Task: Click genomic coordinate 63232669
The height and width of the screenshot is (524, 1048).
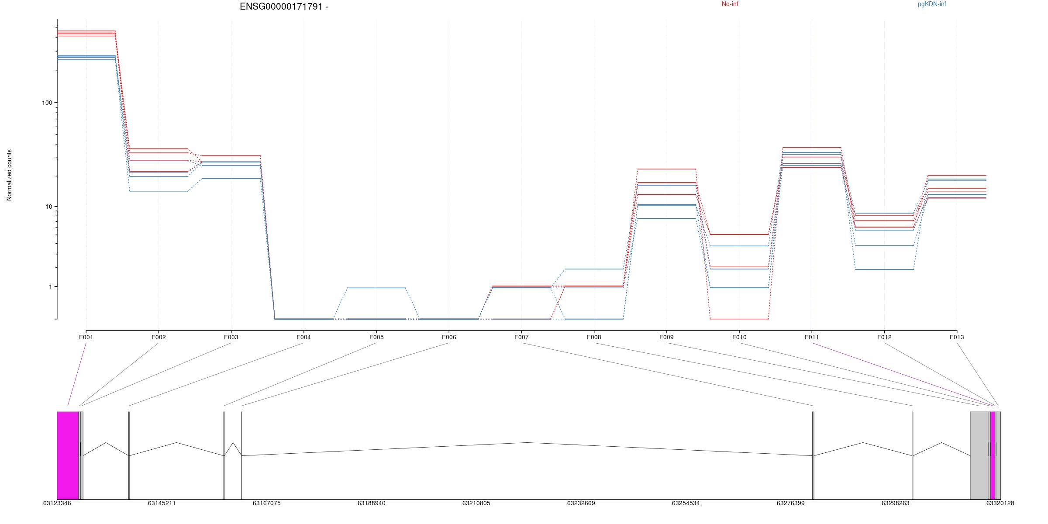Action: point(581,503)
